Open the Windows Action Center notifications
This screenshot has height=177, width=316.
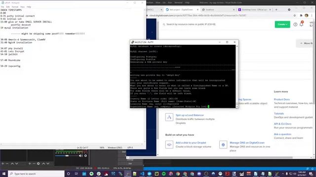(x=311, y=174)
